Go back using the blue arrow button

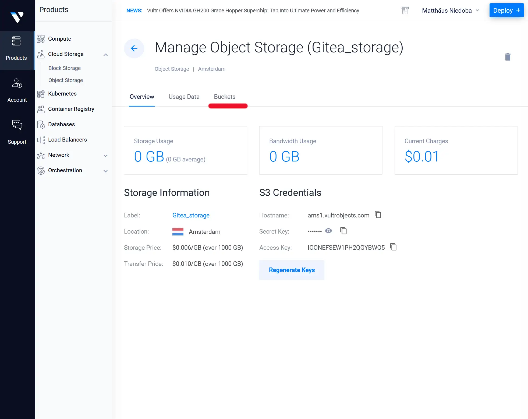tap(134, 48)
